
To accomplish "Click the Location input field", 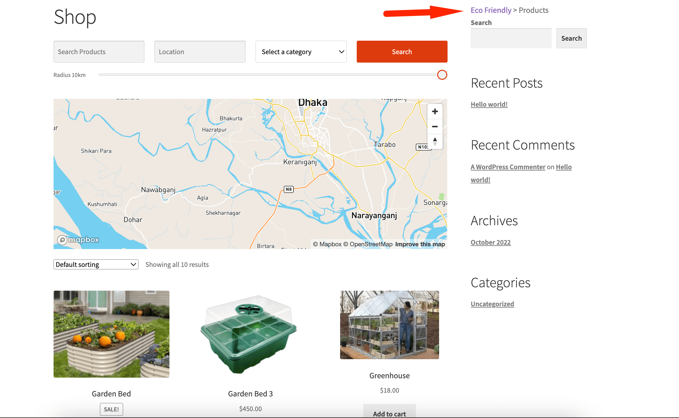I will [200, 51].
